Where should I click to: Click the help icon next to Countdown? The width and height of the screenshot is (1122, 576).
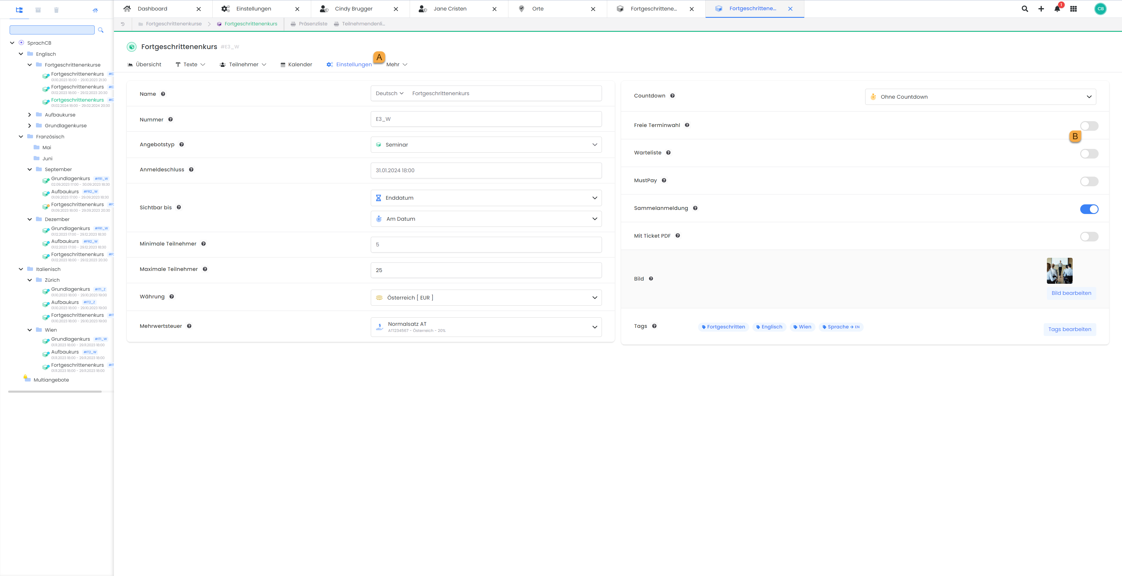[673, 96]
